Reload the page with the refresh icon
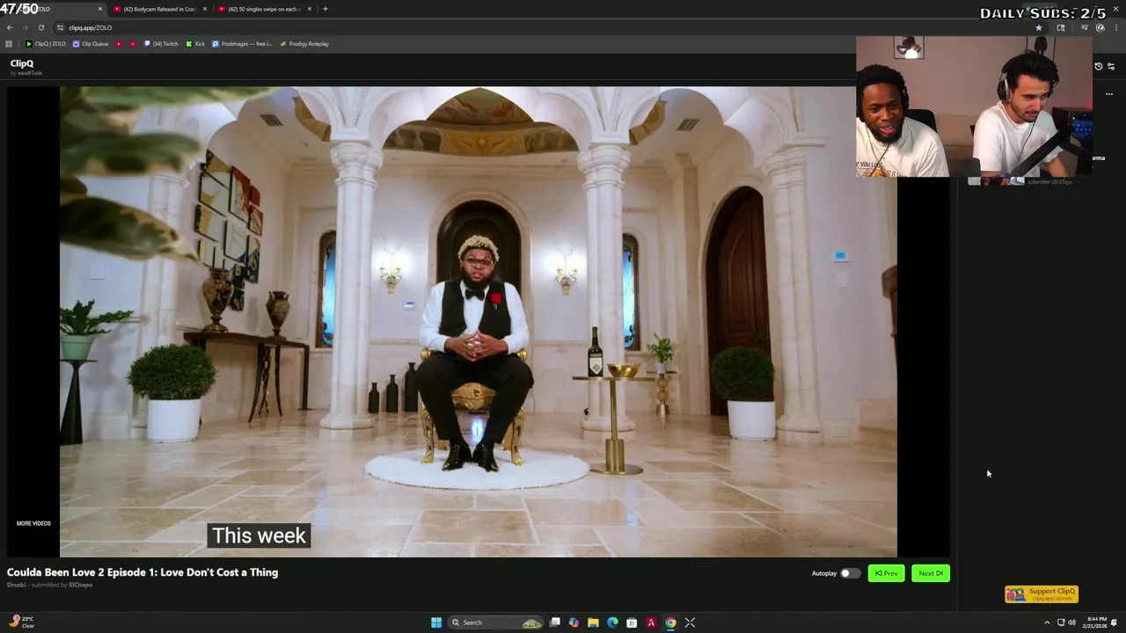 [x=40, y=27]
